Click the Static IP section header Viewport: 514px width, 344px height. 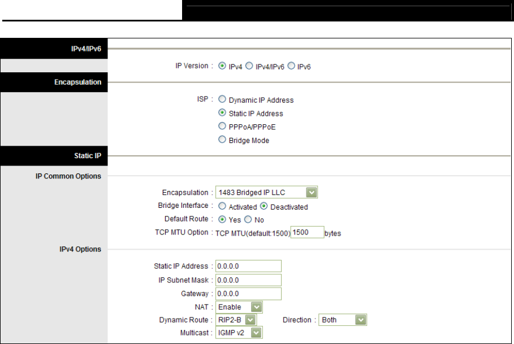(54, 156)
